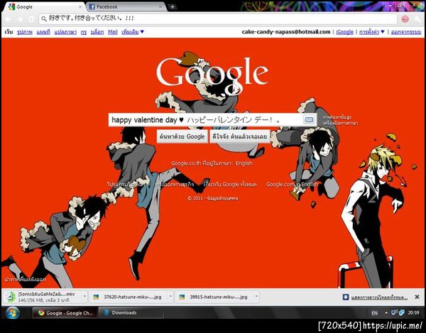Switch to the Facebook tab

point(126,7)
